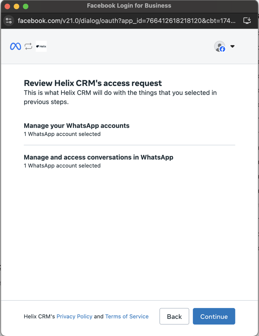The image size is (259, 336).
Task: Minimize the window with yellow button
Action: (16, 6)
